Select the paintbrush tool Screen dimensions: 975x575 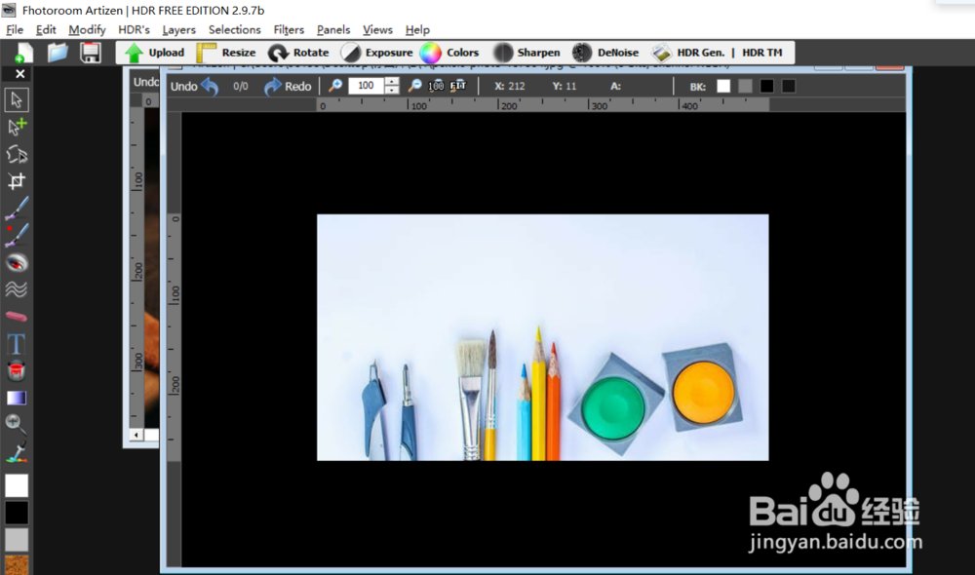click(17, 209)
